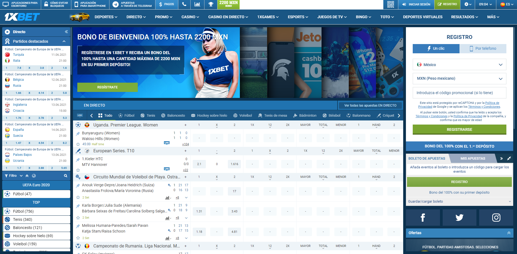Open the México country dropdown
Viewport: 517px width, 254px height.
pos(459,65)
